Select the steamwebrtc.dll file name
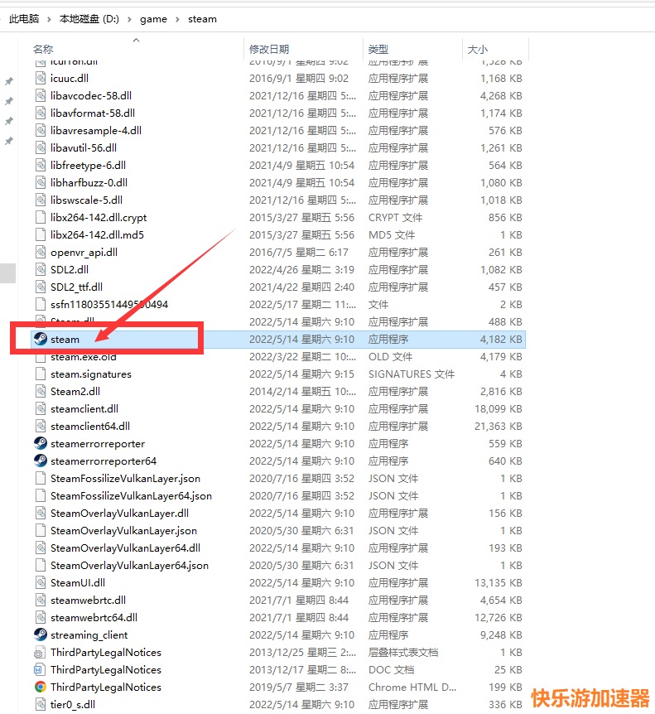 (88, 600)
